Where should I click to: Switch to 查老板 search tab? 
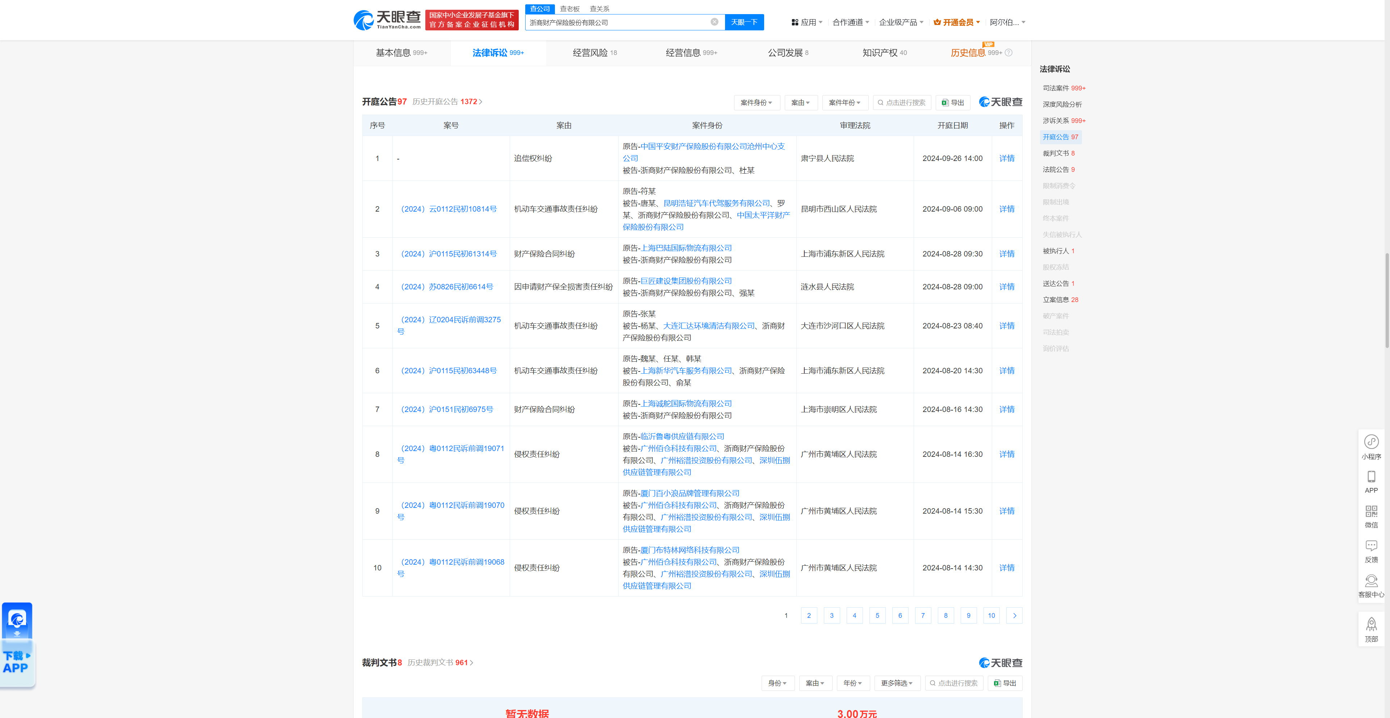pyautogui.click(x=569, y=9)
